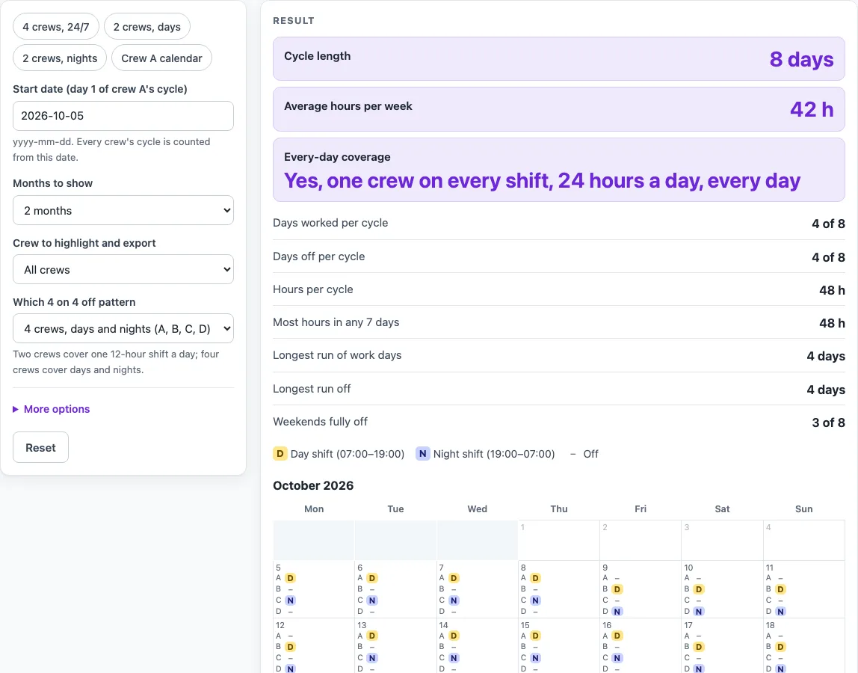Click the "Days off per cycle" row
Viewport: 858px width, 673px height.
(x=559, y=256)
